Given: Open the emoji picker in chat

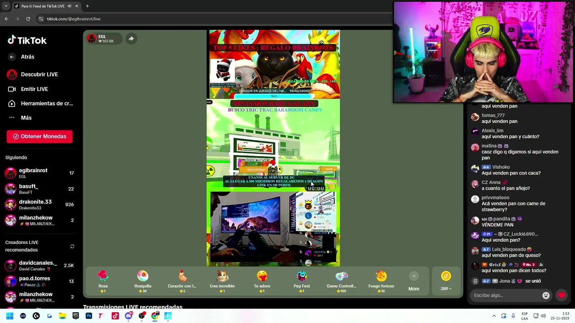Looking at the screenshot, I should coord(546,295).
